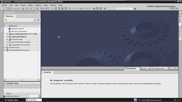This screenshot has width=182, height=102.
Task: Expand the Common data node
Action: (x=7, y=39)
